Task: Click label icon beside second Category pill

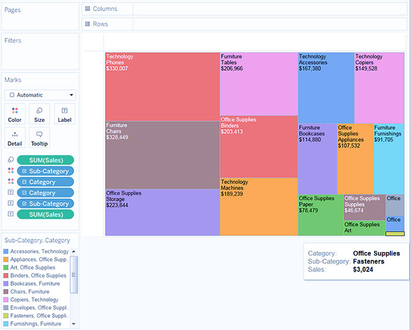Action: pyautogui.click(x=11, y=192)
